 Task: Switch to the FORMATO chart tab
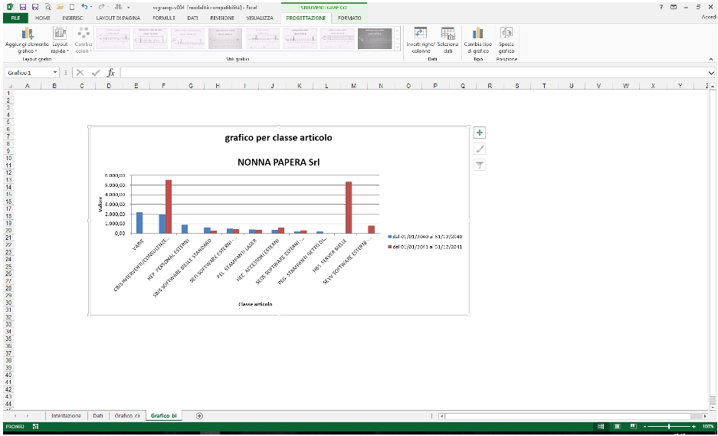349,18
